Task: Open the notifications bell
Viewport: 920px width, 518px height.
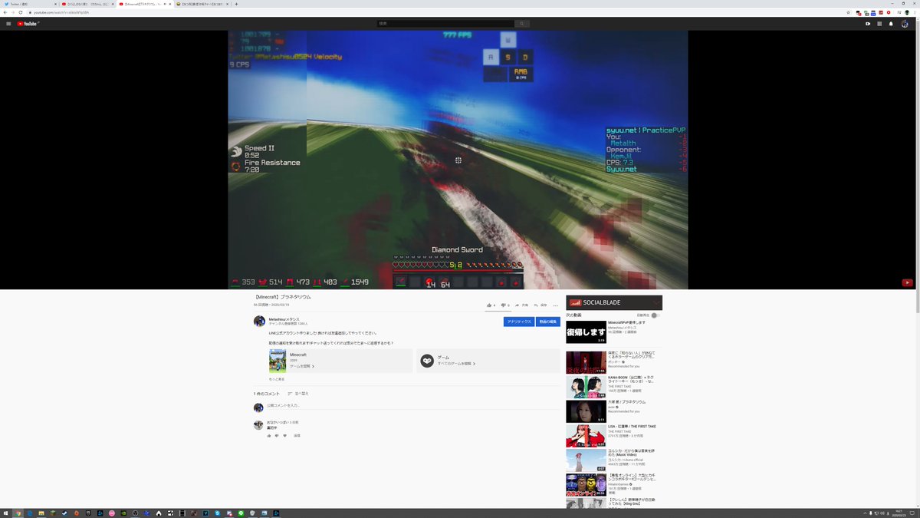Action: coord(891,24)
